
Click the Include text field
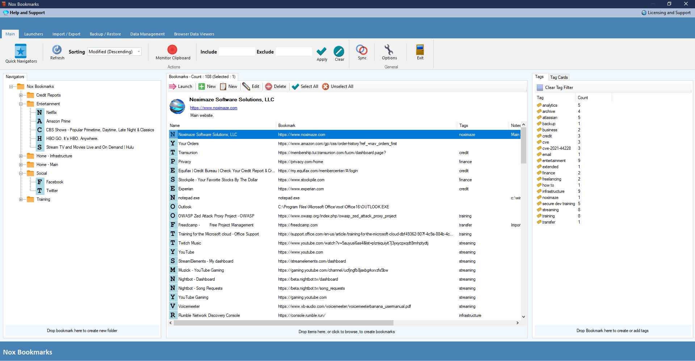(x=237, y=52)
